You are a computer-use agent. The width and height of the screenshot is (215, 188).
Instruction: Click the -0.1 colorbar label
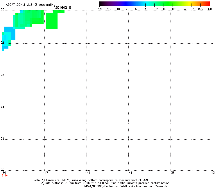(191, 9)
